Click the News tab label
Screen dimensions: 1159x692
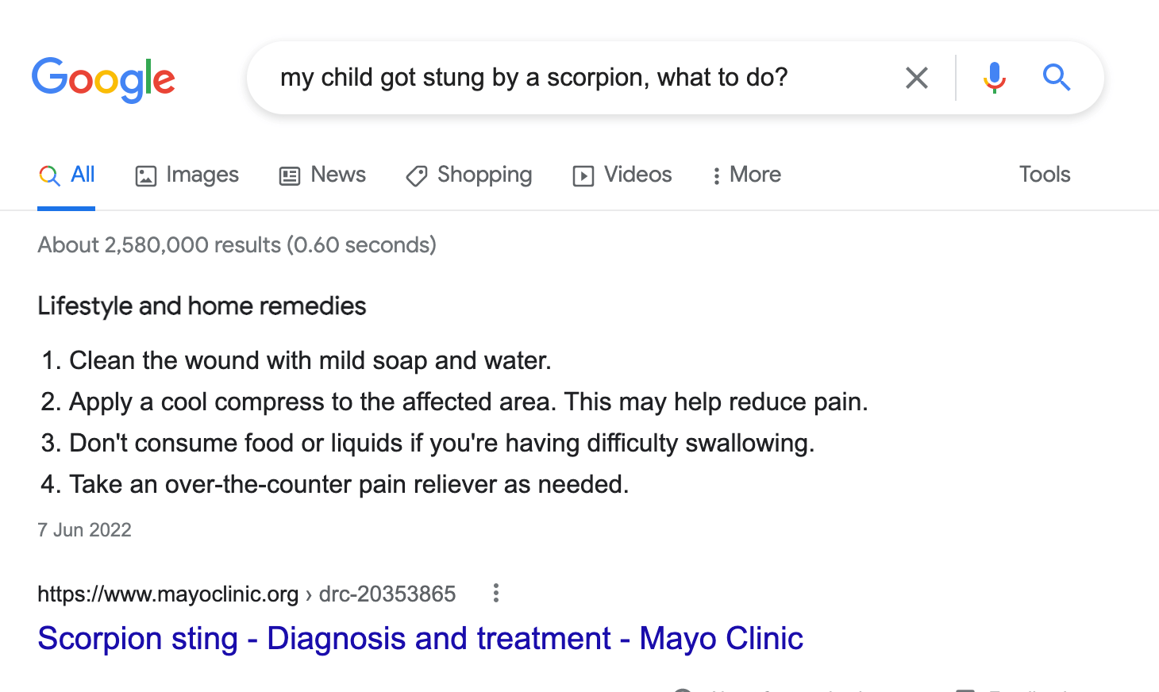click(x=338, y=175)
